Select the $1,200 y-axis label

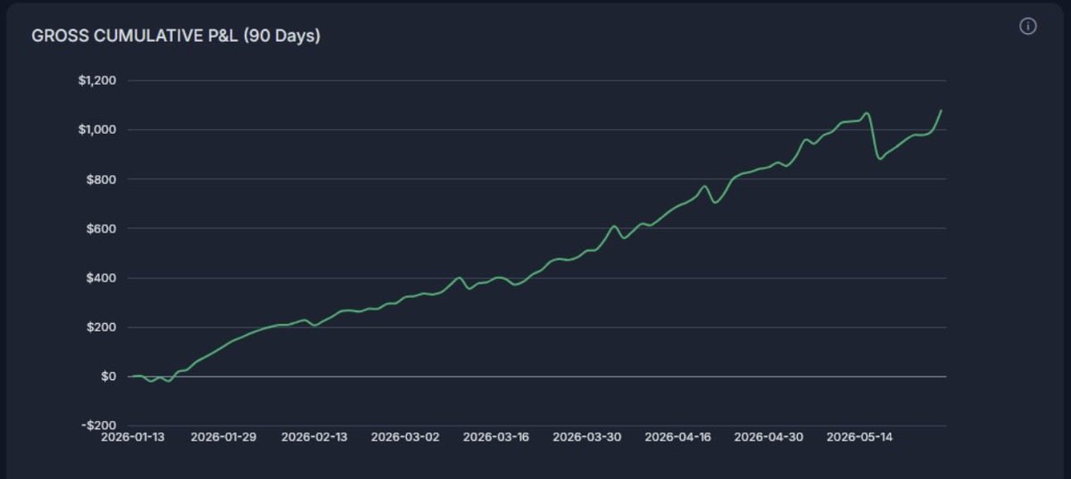click(x=97, y=81)
